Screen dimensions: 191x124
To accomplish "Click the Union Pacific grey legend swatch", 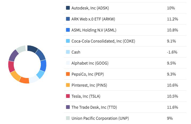I will coord(68,118).
